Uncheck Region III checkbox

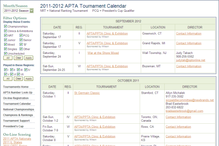[x=18, y=70]
